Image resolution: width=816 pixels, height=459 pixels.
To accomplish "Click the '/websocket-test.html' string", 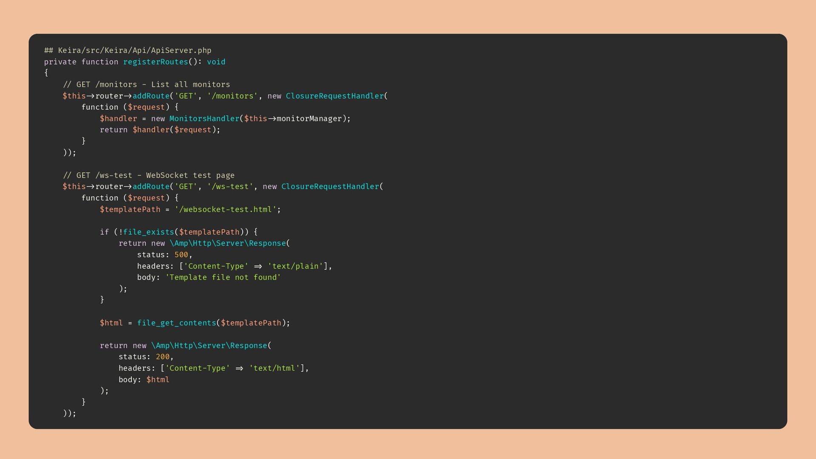I will [x=225, y=210].
